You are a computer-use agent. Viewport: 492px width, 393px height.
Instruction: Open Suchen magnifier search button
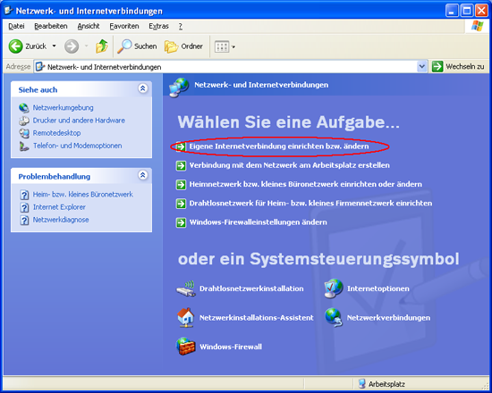[x=137, y=46]
